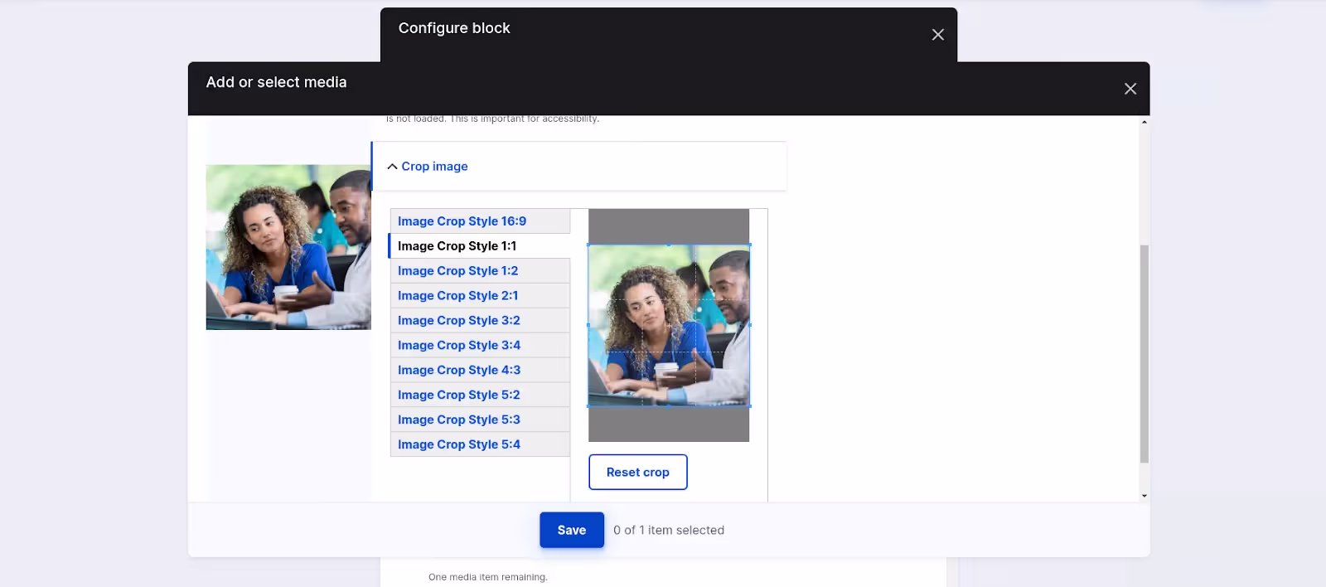Click the Reset crop button
Viewport: 1326px width, 587px height.
coord(638,472)
